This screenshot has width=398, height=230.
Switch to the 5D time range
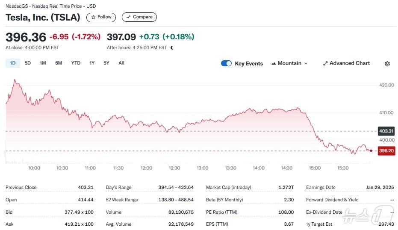coord(28,63)
